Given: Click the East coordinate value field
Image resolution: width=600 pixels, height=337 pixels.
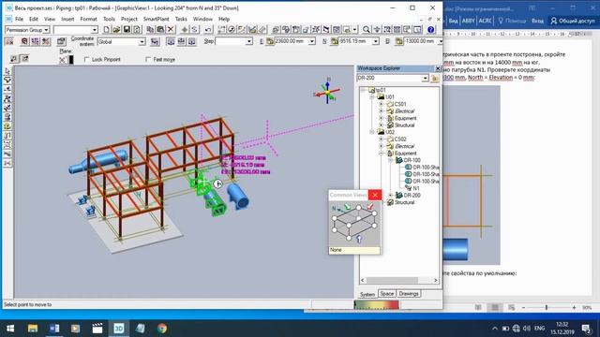Looking at the screenshot, I should (x=292, y=41).
